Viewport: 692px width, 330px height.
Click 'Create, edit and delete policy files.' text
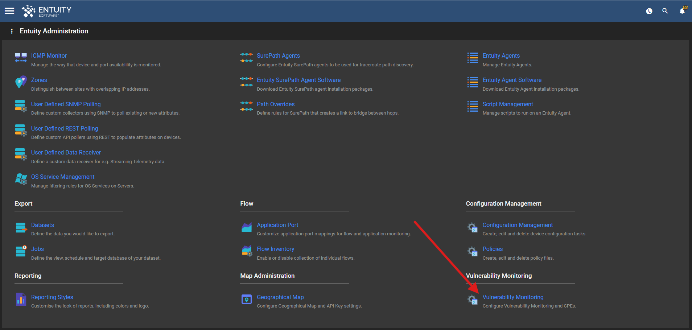[518, 258]
